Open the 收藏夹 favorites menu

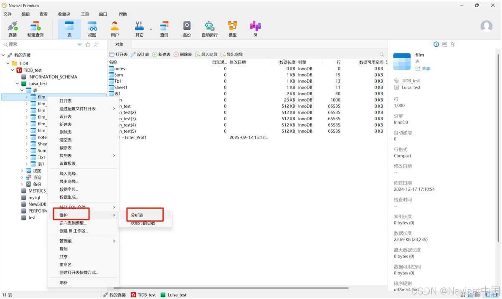[x=64, y=14]
